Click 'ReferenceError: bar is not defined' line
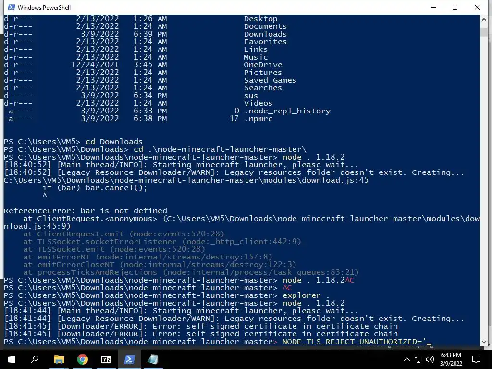 click(x=86, y=210)
